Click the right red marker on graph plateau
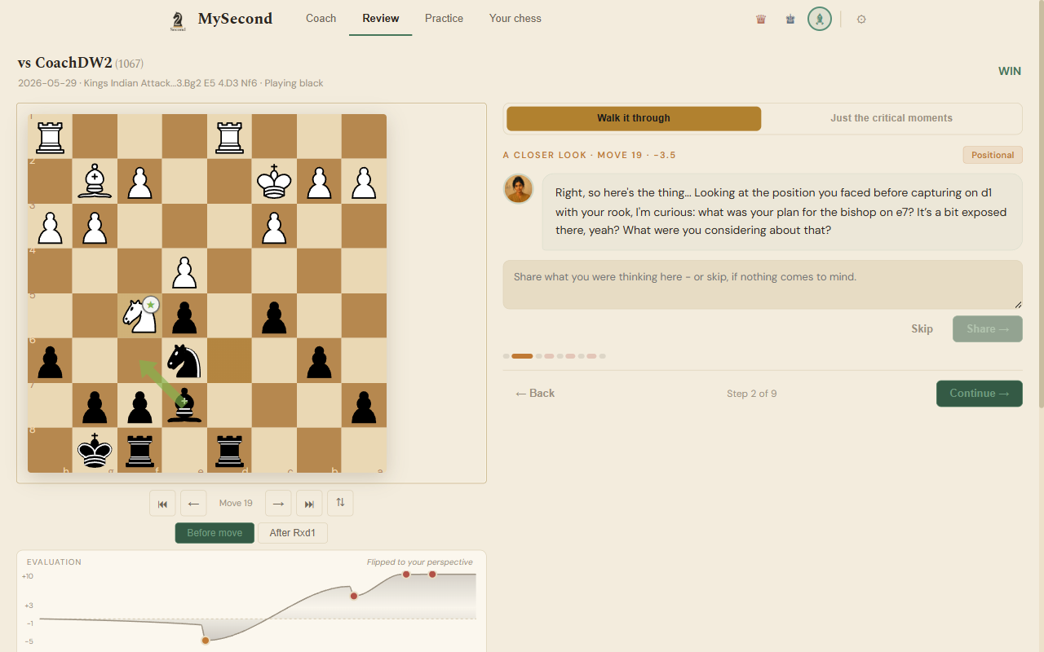 tap(432, 575)
